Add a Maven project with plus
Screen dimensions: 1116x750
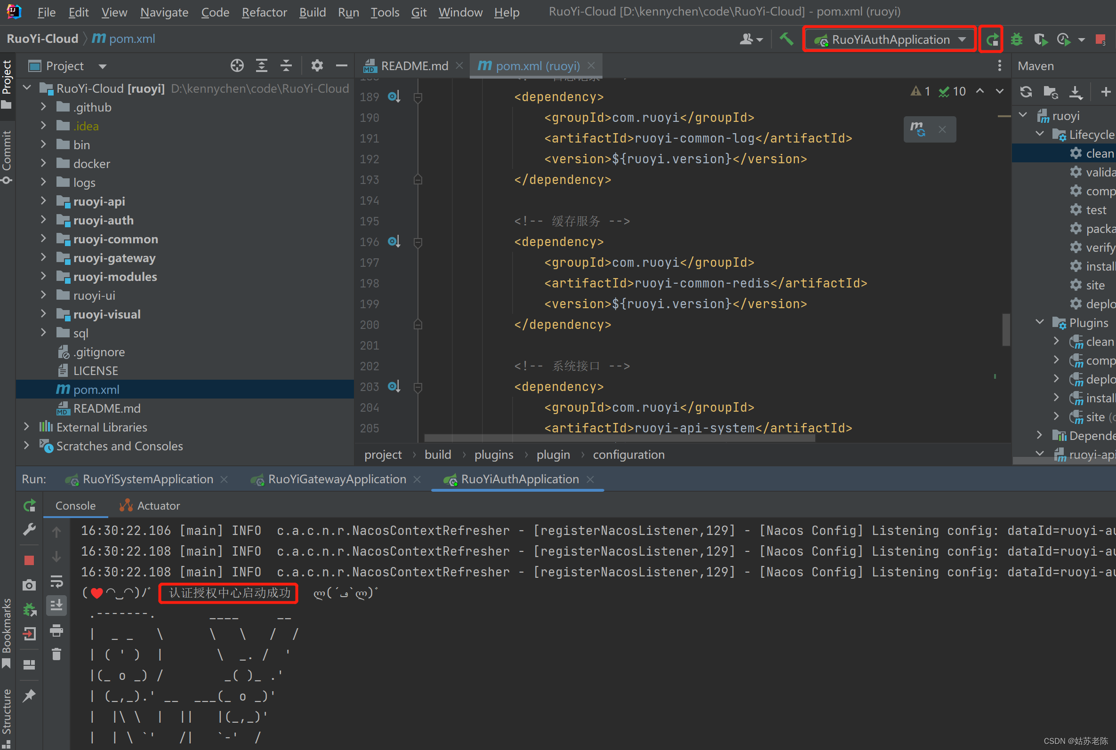tap(1106, 91)
